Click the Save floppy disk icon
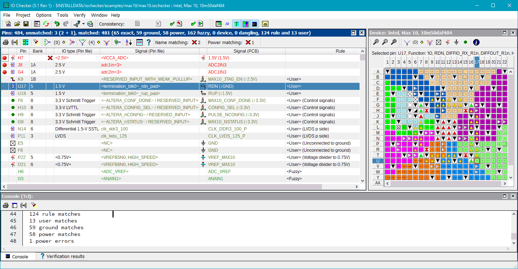Image resolution: width=518 pixels, height=269 pixels. click(x=26, y=24)
